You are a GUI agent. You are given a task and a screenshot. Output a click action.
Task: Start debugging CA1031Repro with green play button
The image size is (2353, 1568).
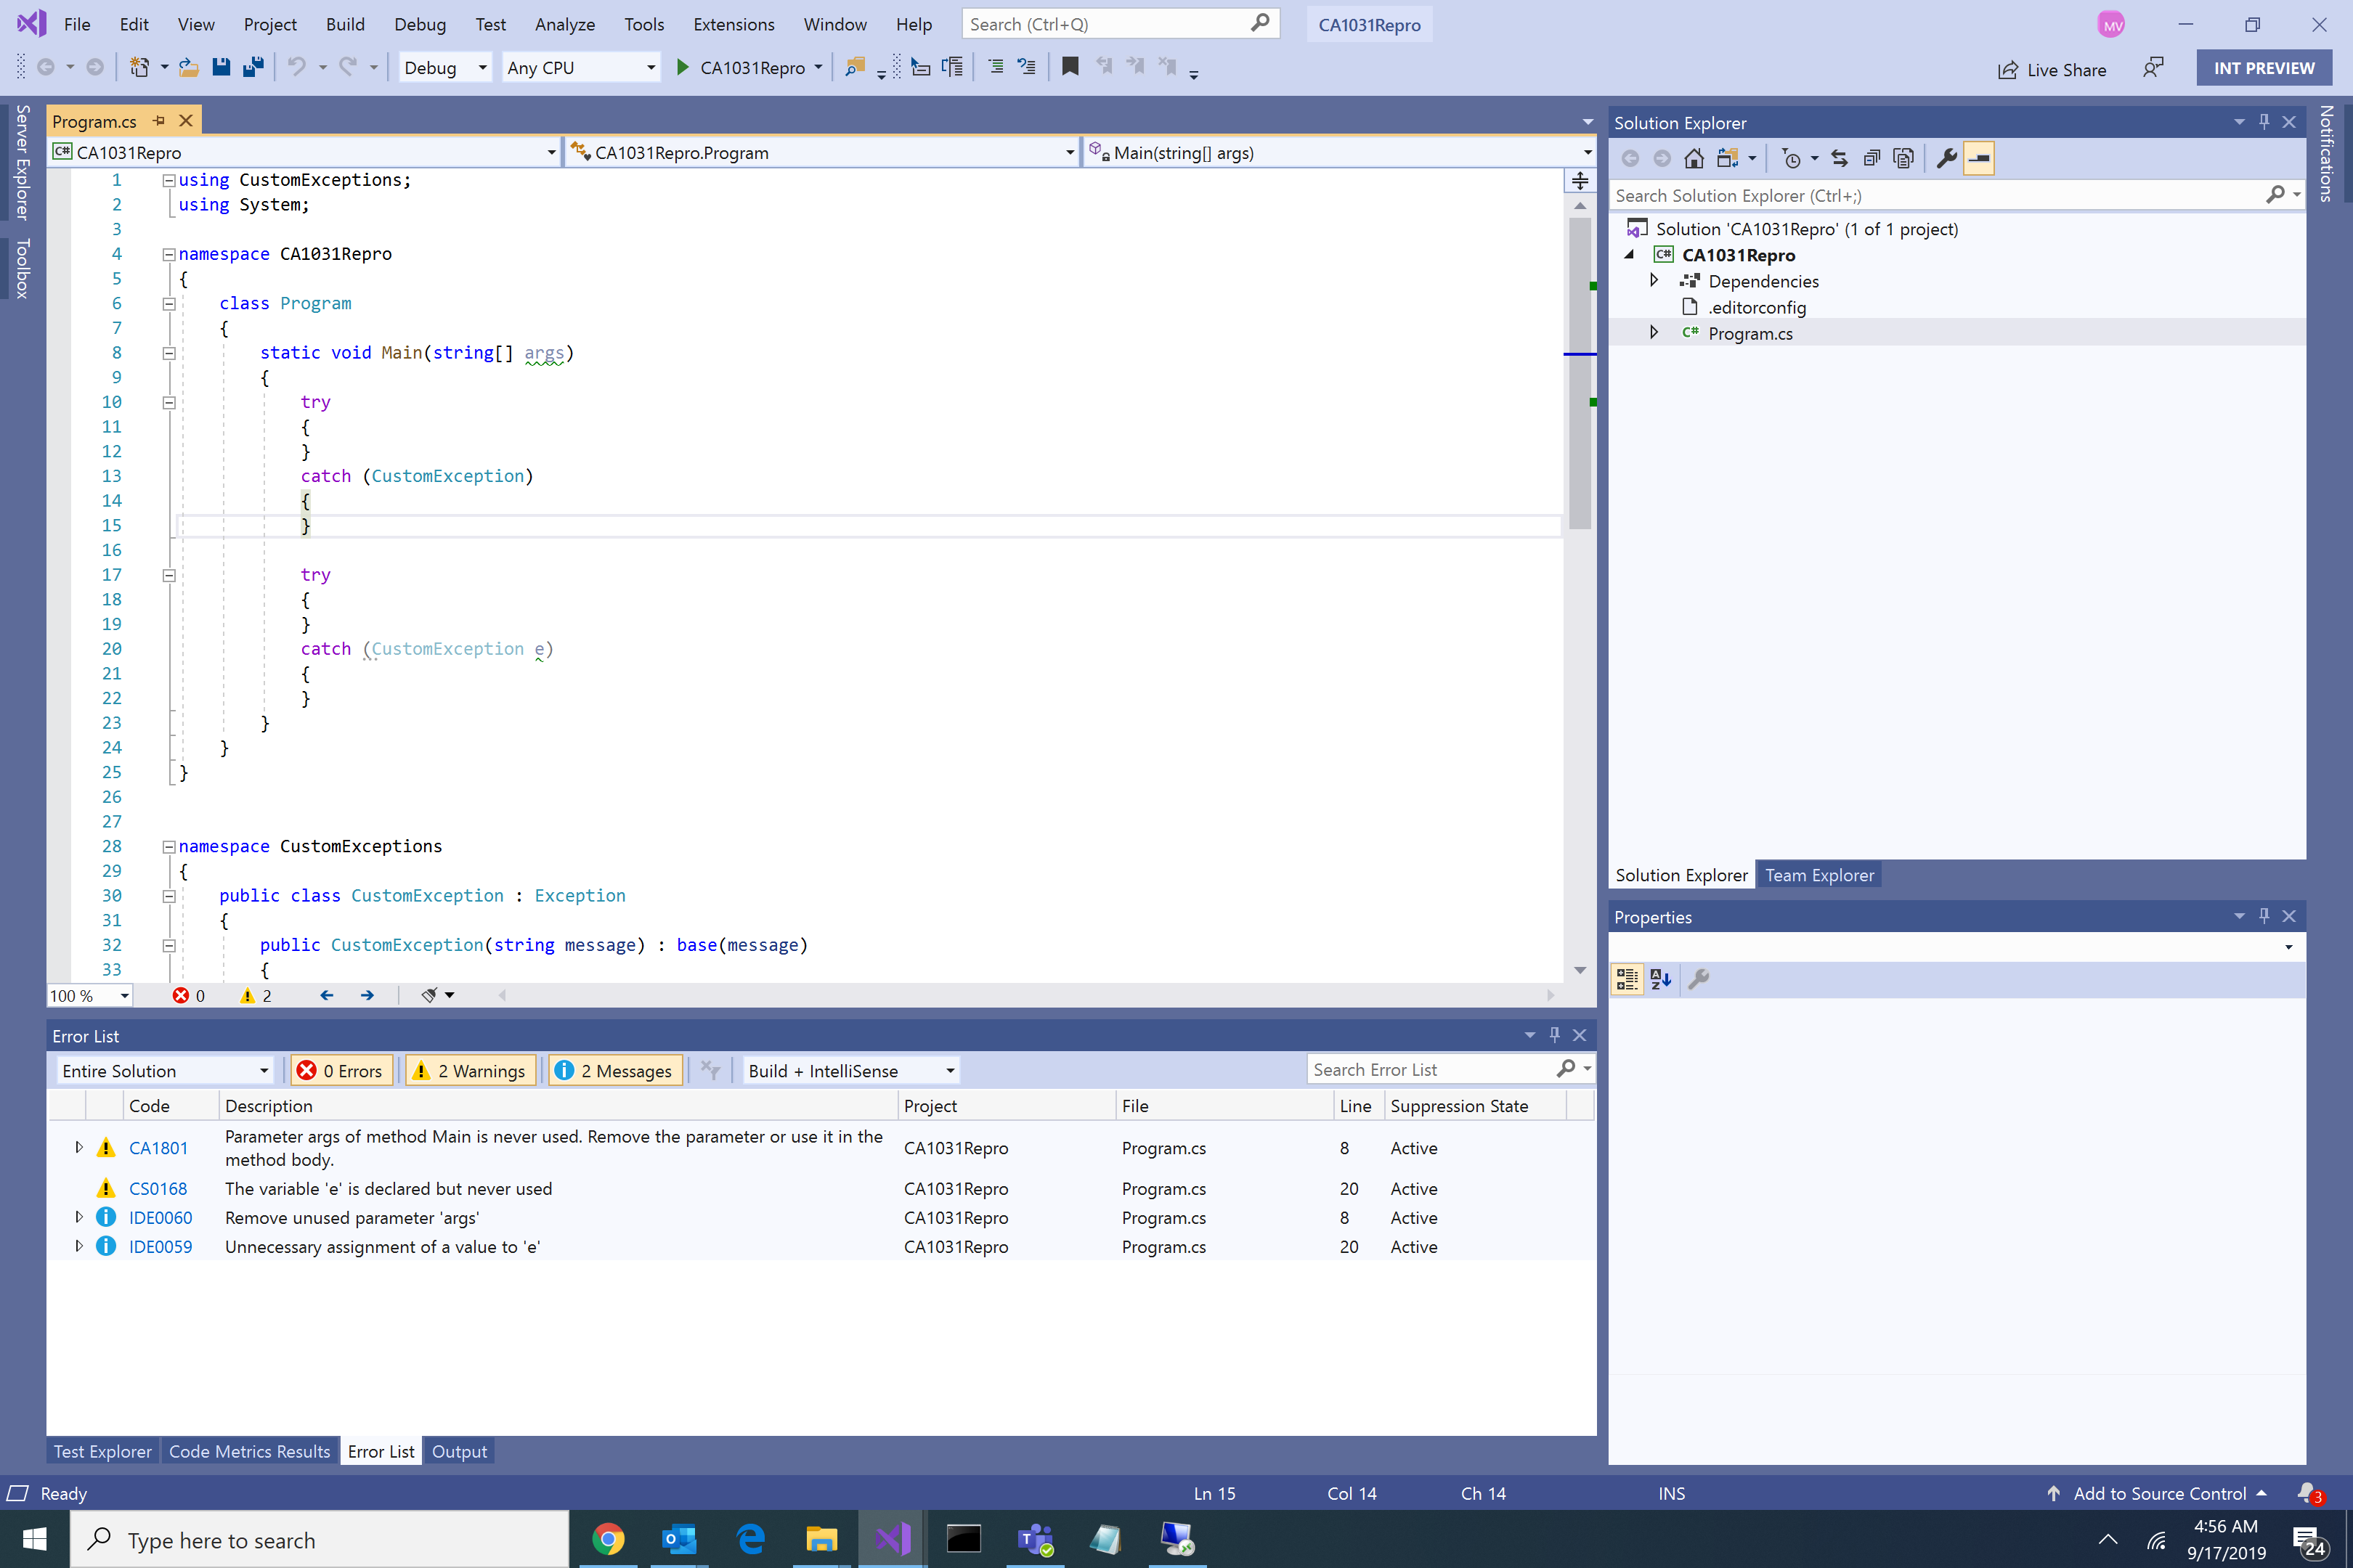click(682, 67)
